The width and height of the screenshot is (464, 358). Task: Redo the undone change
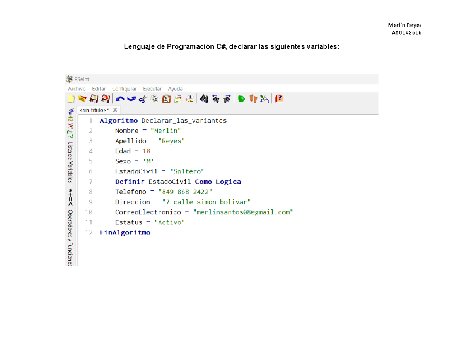(x=131, y=99)
